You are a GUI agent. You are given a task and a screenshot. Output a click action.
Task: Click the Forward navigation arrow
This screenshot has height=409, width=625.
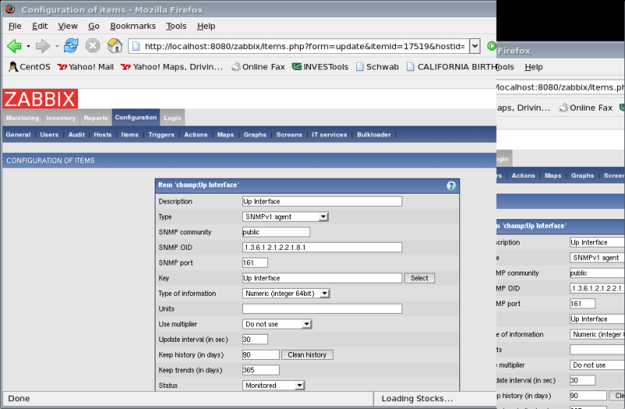pyautogui.click(x=42, y=46)
